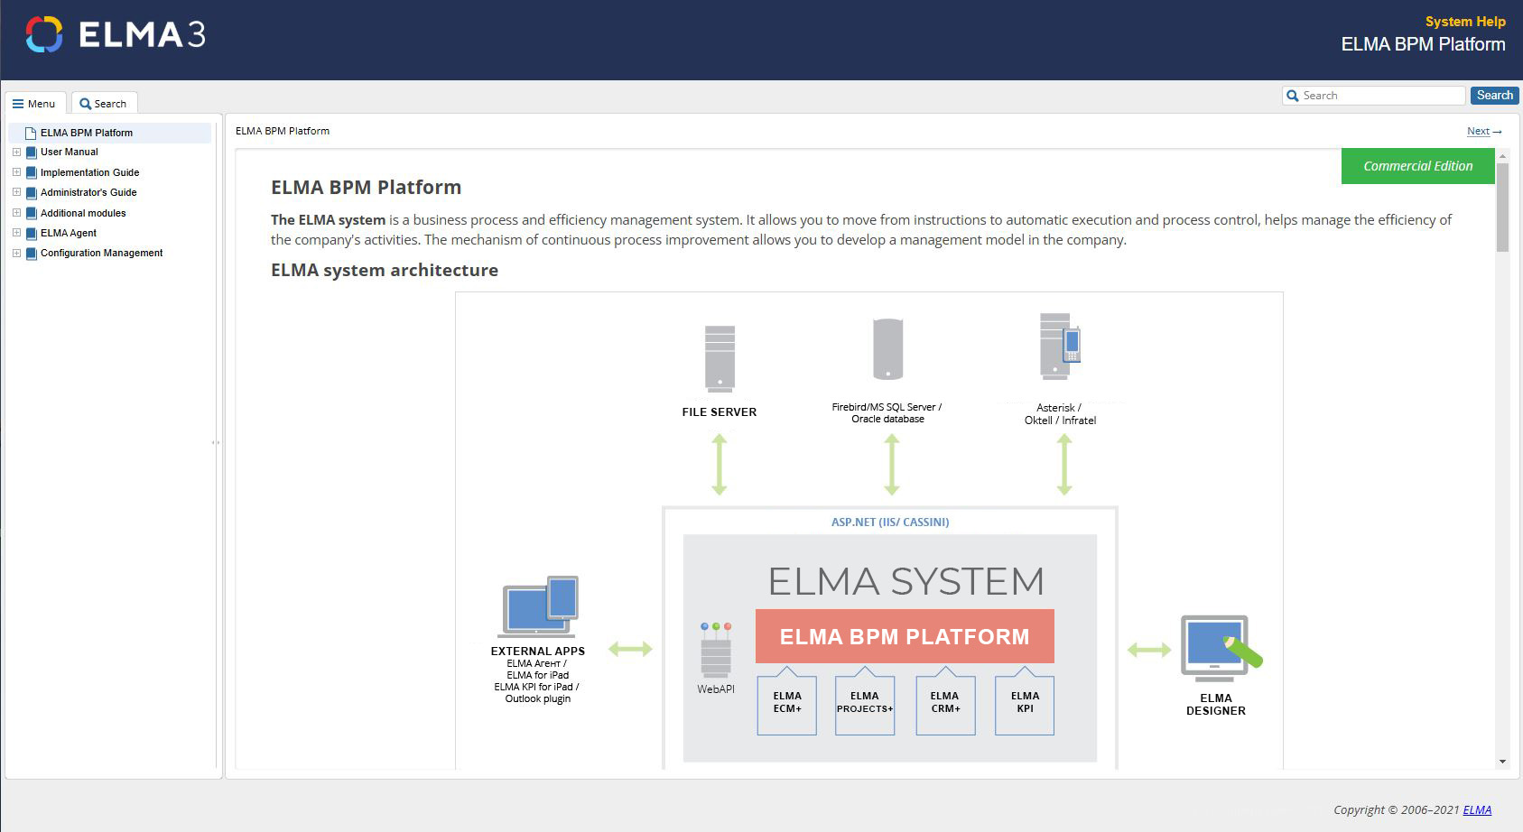Viewport: 1523px width, 832px height.
Task: Expand the ELMA Agent node
Action: [16, 233]
